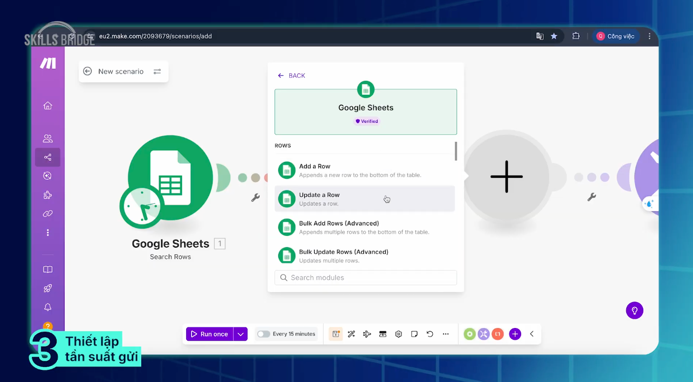Open the gear Scenario settings icon

click(x=399, y=334)
